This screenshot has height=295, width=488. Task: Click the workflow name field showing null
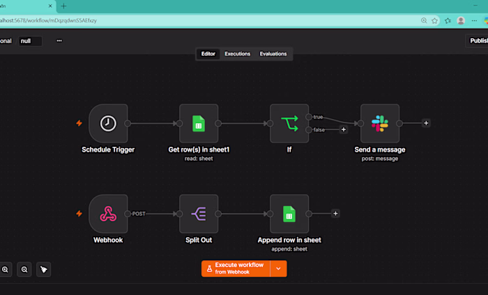pyautogui.click(x=30, y=41)
